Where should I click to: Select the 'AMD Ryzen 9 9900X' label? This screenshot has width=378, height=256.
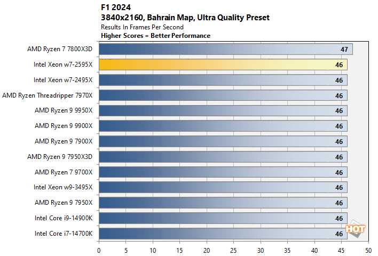tap(64, 126)
